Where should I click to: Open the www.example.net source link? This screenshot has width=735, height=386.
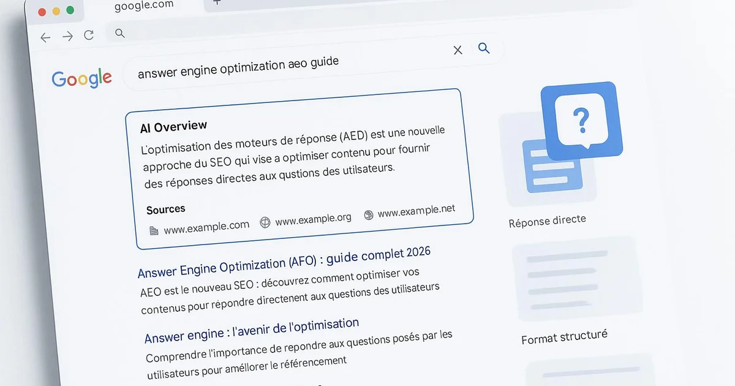[x=417, y=211]
